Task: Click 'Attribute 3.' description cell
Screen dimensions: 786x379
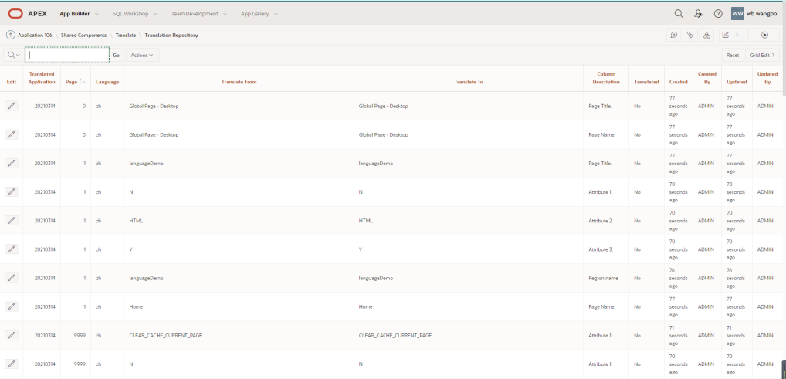Action: point(601,249)
